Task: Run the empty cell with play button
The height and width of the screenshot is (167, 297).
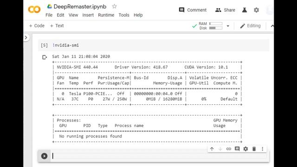Action: 45,156
